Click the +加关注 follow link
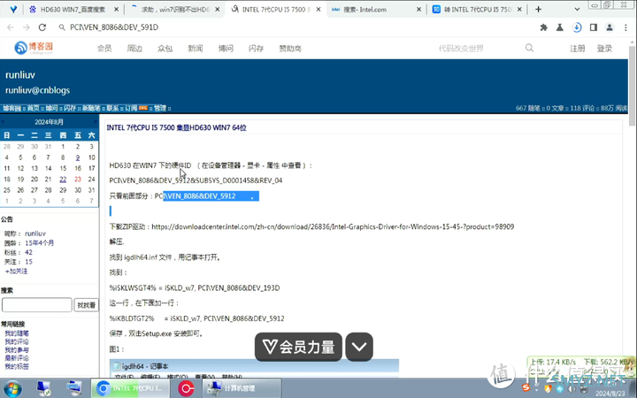 (x=16, y=271)
